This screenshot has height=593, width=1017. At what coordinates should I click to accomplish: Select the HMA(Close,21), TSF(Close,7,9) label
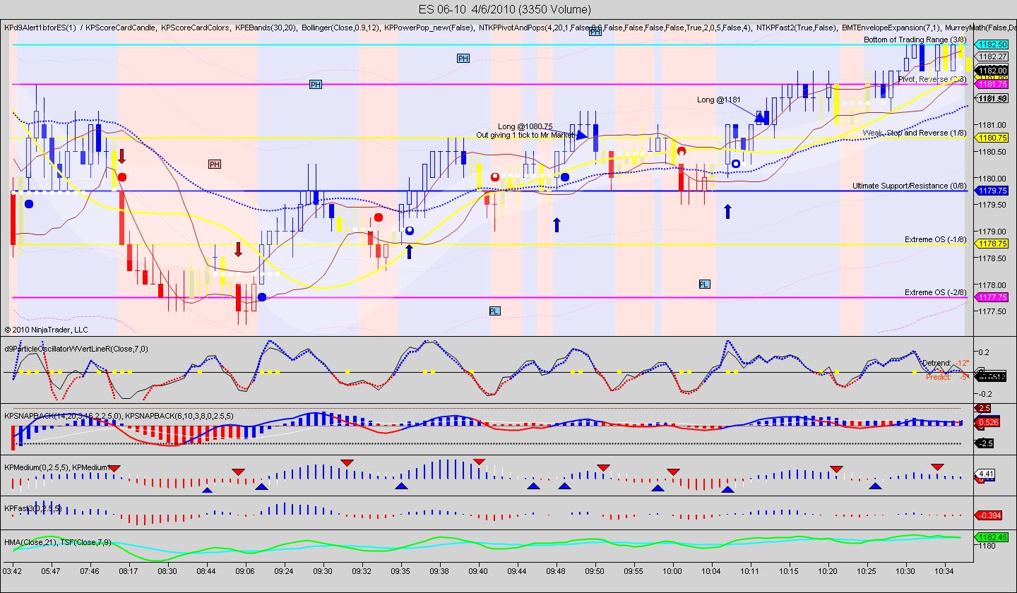[x=58, y=541]
